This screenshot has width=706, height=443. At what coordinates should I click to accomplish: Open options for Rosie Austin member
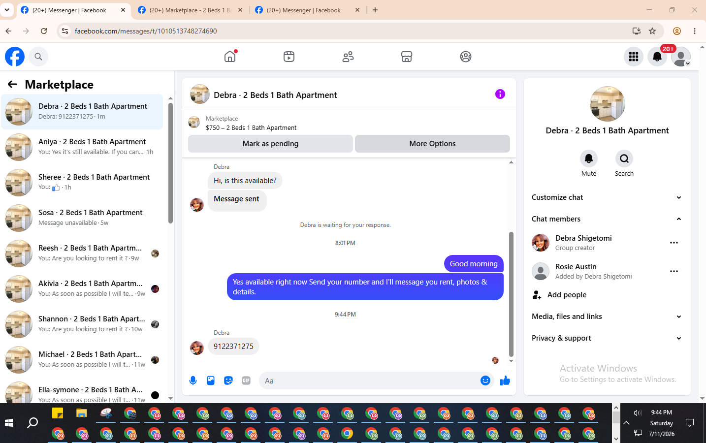click(674, 271)
